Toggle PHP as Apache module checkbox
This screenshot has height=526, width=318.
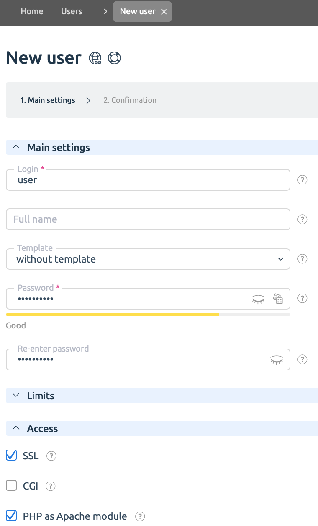[11, 516]
